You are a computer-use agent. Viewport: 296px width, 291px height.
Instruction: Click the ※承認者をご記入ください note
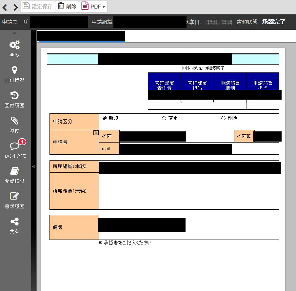tap(125, 243)
